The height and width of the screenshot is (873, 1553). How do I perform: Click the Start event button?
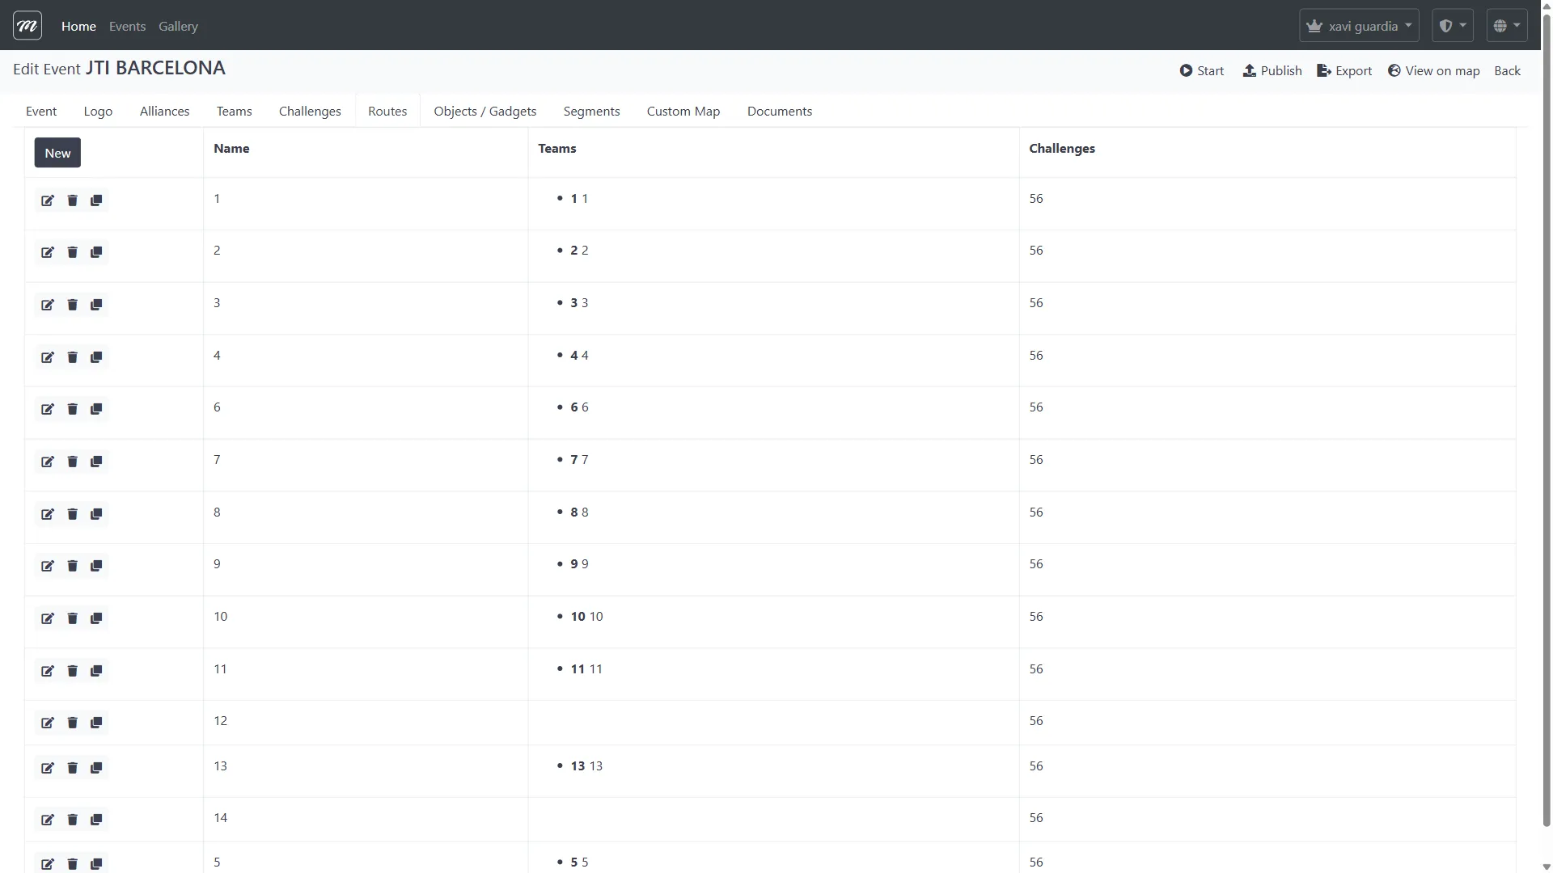tap(1201, 71)
